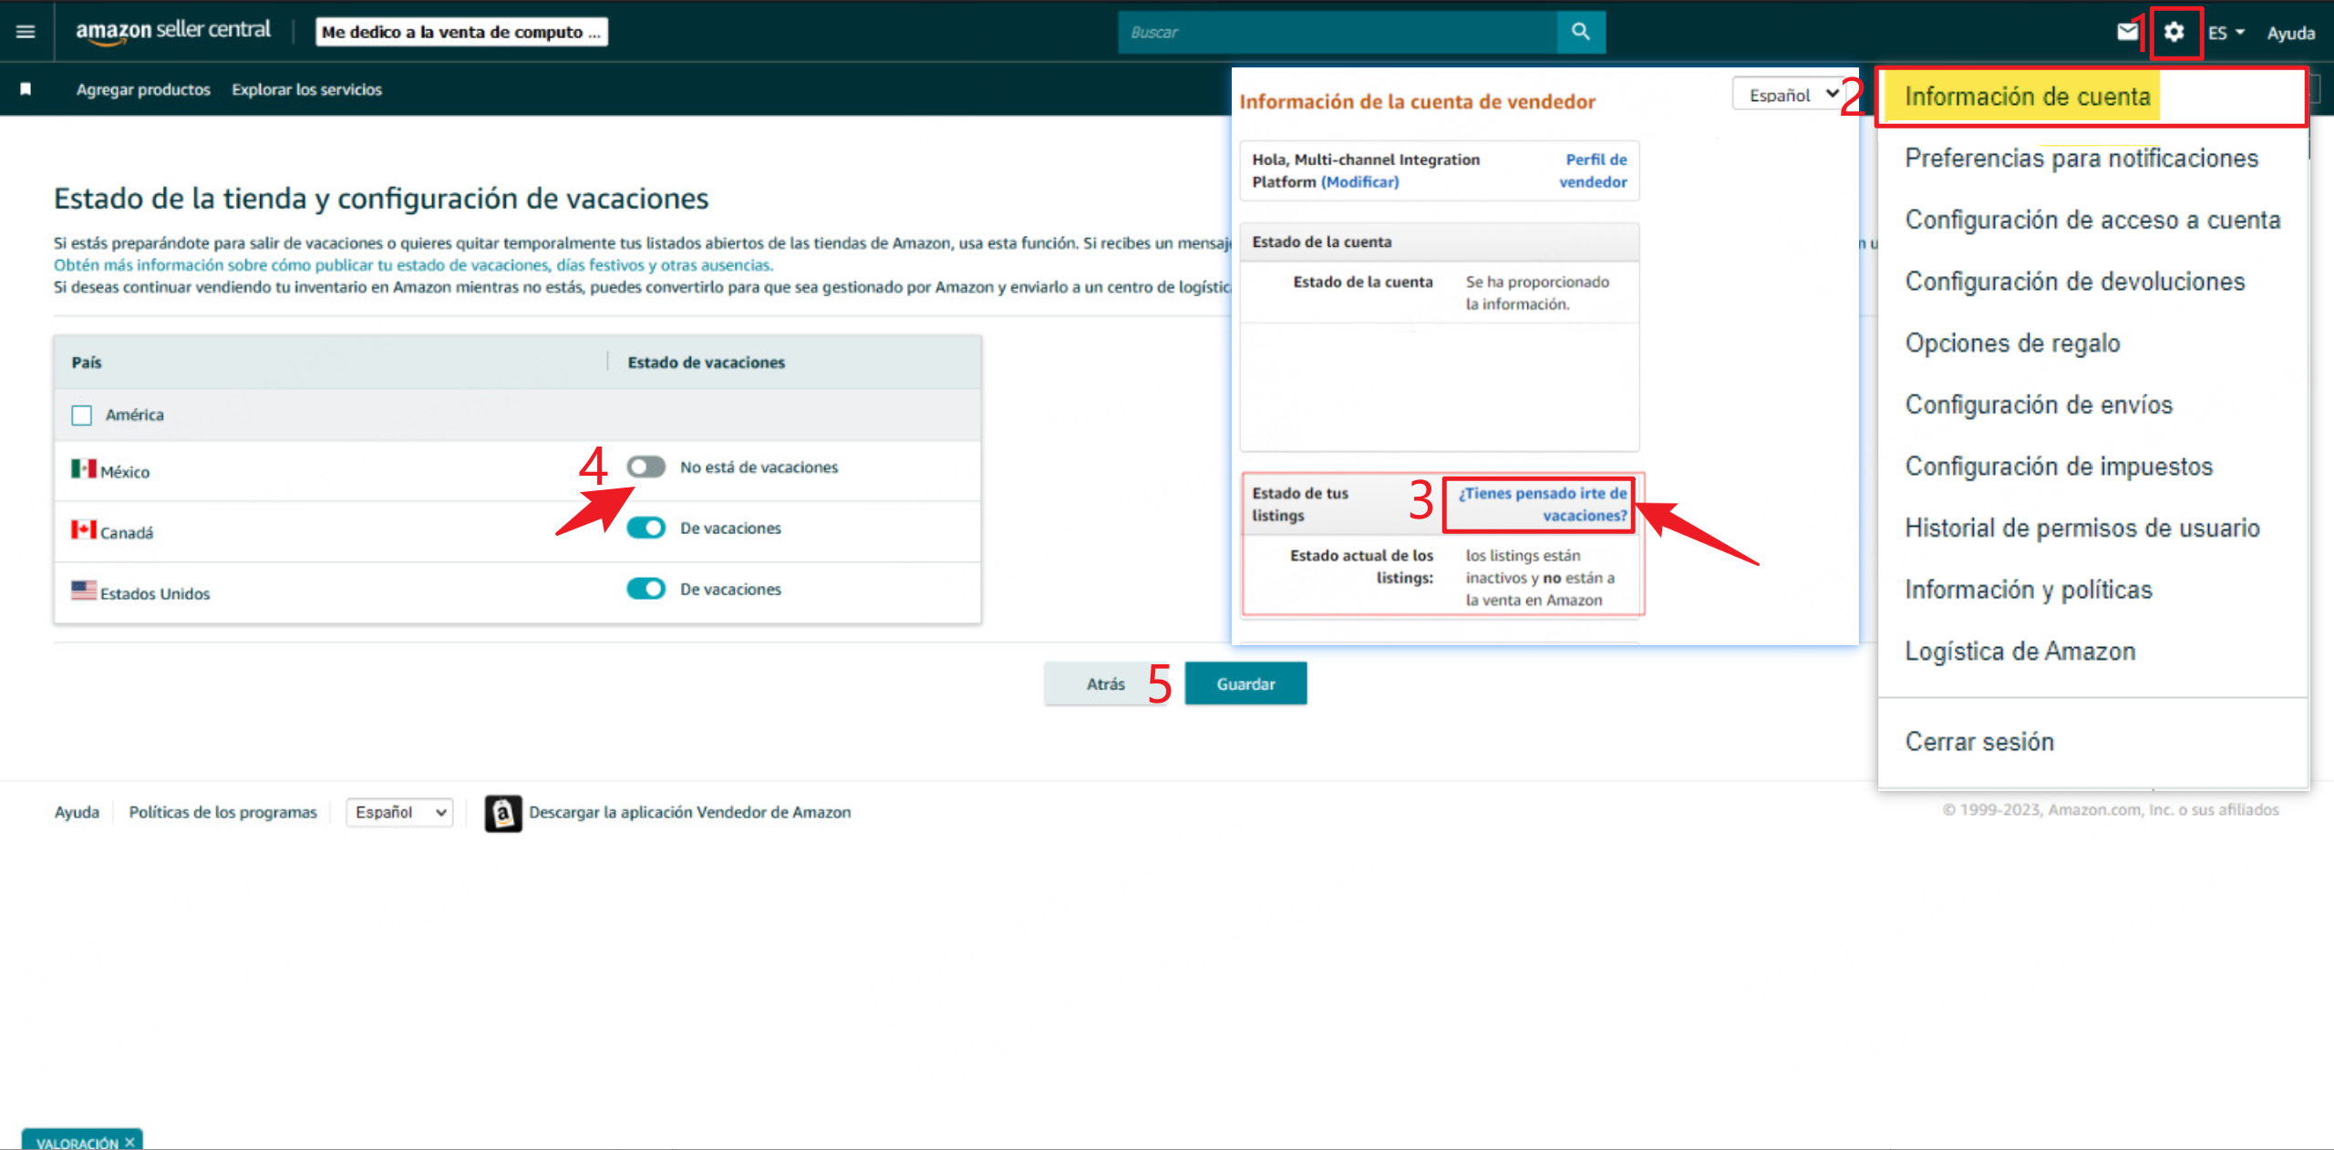Click the bookmark flag icon
Image resolution: width=2334 pixels, height=1150 pixels.
[x=26, y=89]
